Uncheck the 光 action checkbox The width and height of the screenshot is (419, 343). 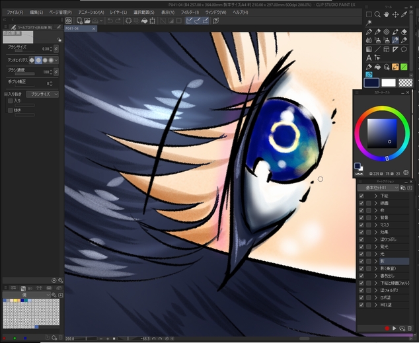pos(362,254)
